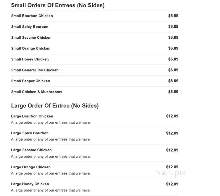This screenshot has width=220, height=196.
Task: Click the menupix watermark logo
Action: (170, 173)
